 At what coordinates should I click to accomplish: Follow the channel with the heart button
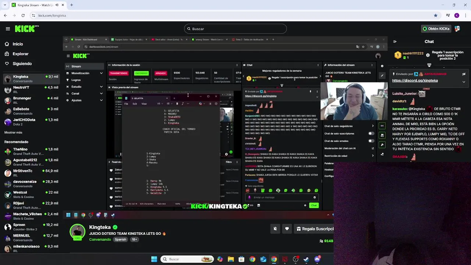point(287,229)
